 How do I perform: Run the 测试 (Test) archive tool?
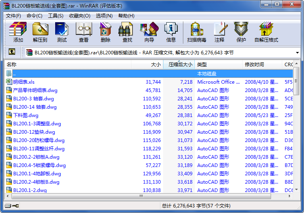pyautogui.click(x=62, y=29)
